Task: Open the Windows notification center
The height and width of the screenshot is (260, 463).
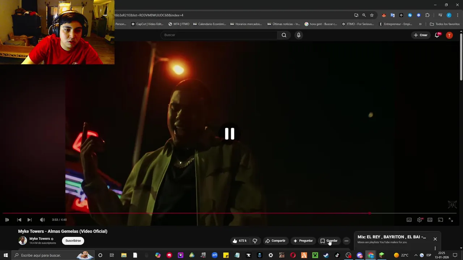Action: [x=455, y=255]
